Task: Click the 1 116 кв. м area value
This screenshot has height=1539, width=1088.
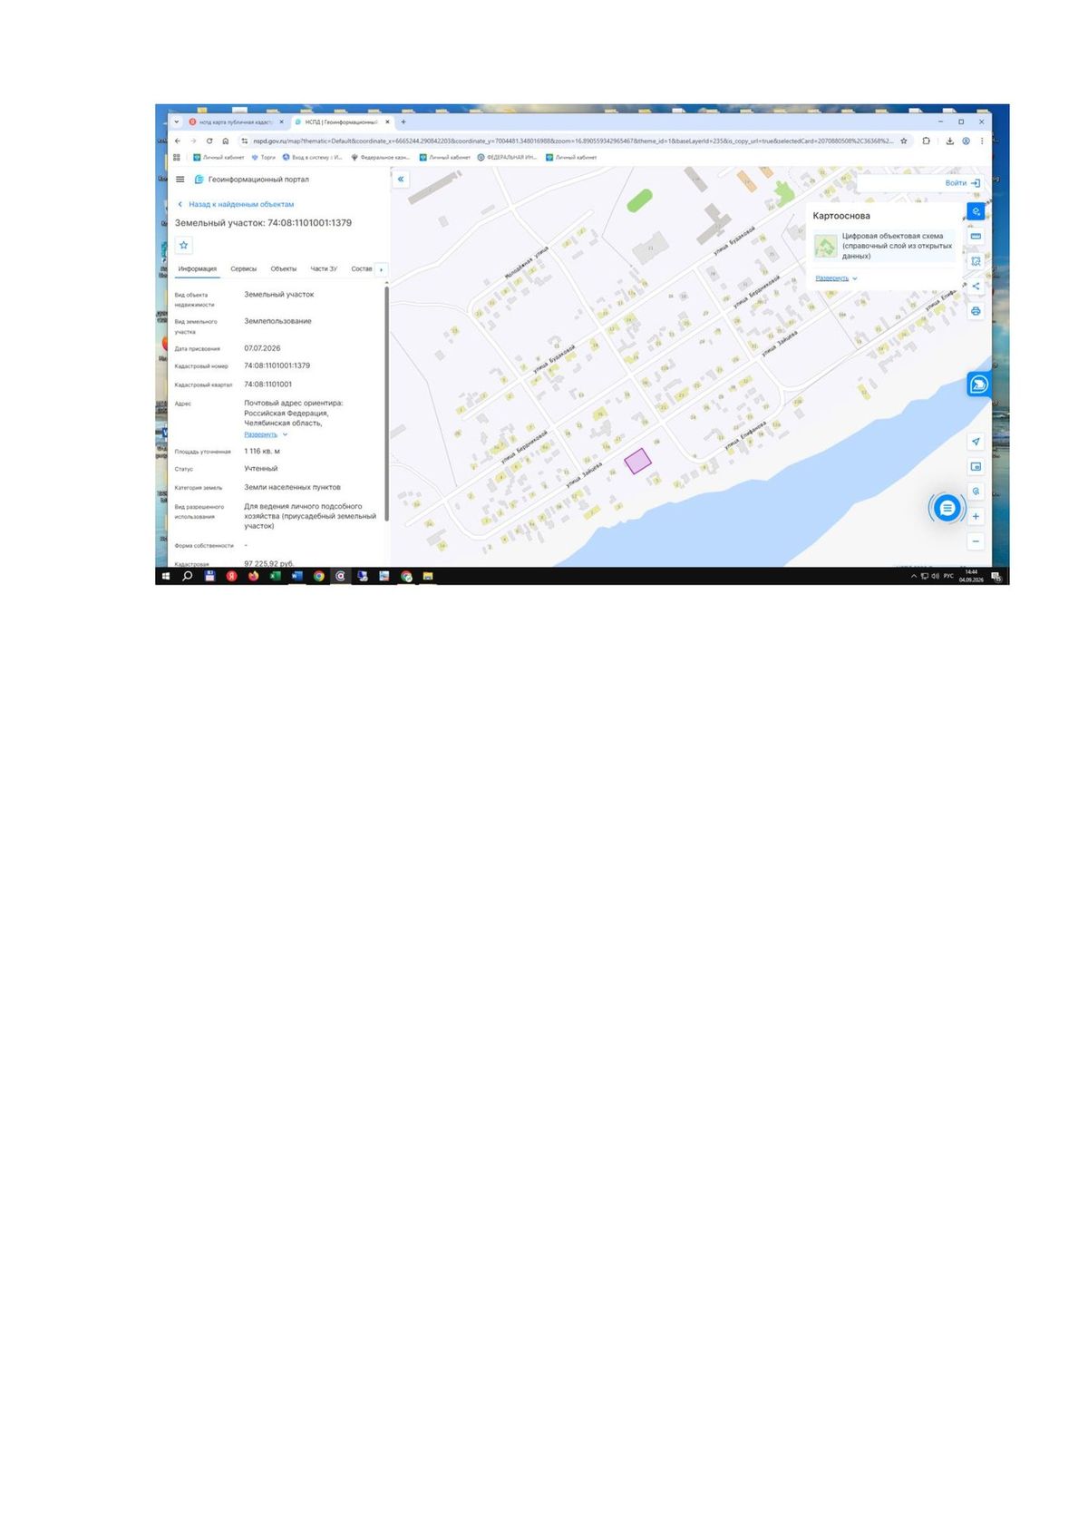Action: (x=262, y=452)
